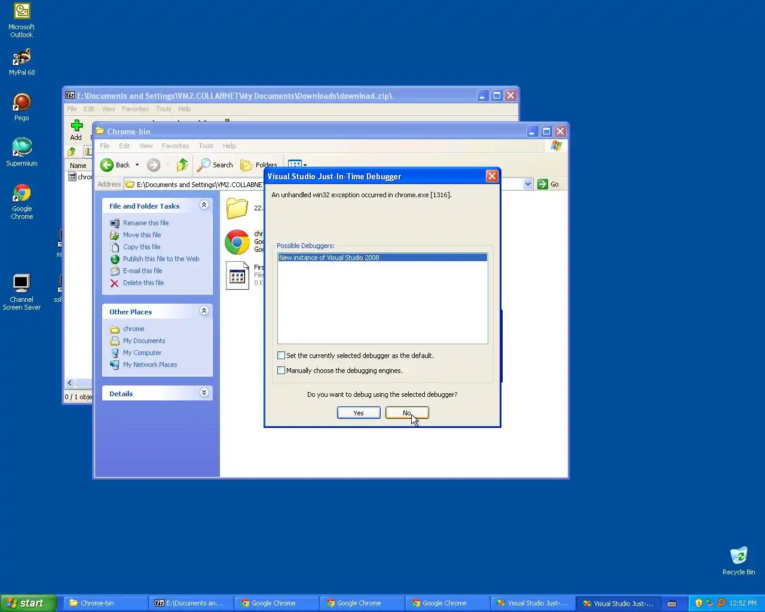Open Google Chrome desktop icon
765x612 pixels.
click(x=22, y=202)
